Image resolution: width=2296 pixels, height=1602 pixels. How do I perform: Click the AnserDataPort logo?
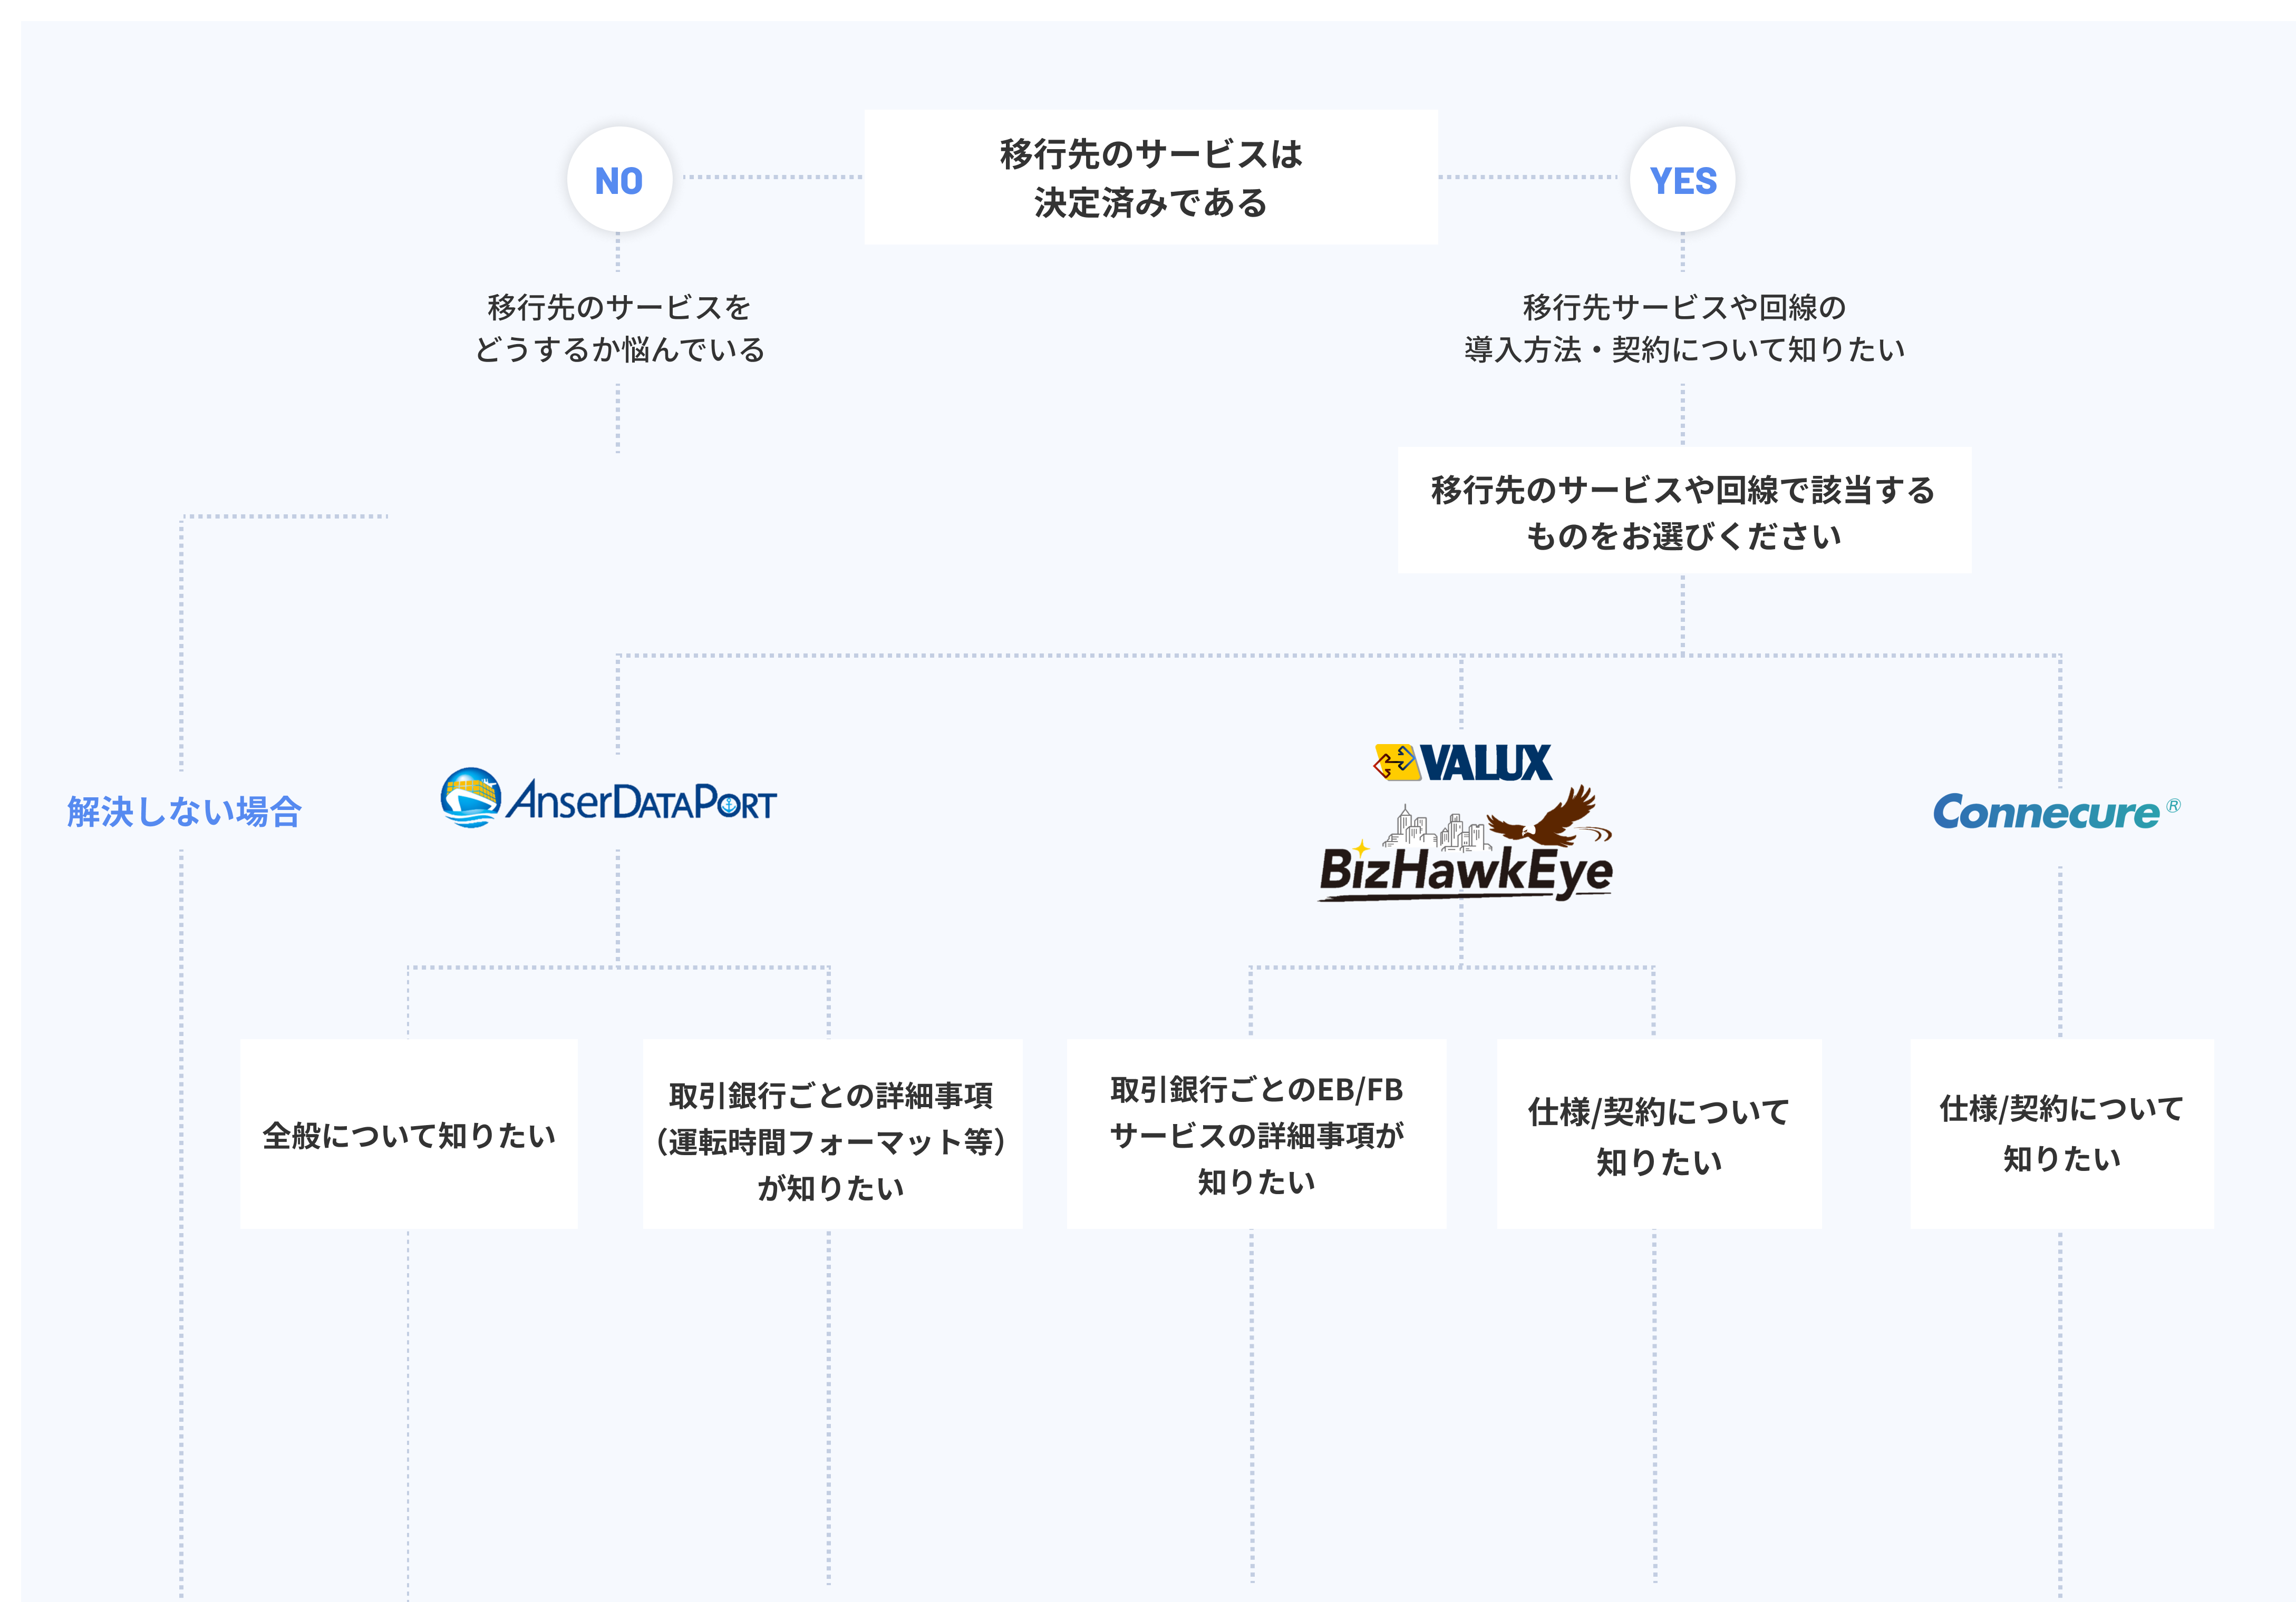pos(608,798)
